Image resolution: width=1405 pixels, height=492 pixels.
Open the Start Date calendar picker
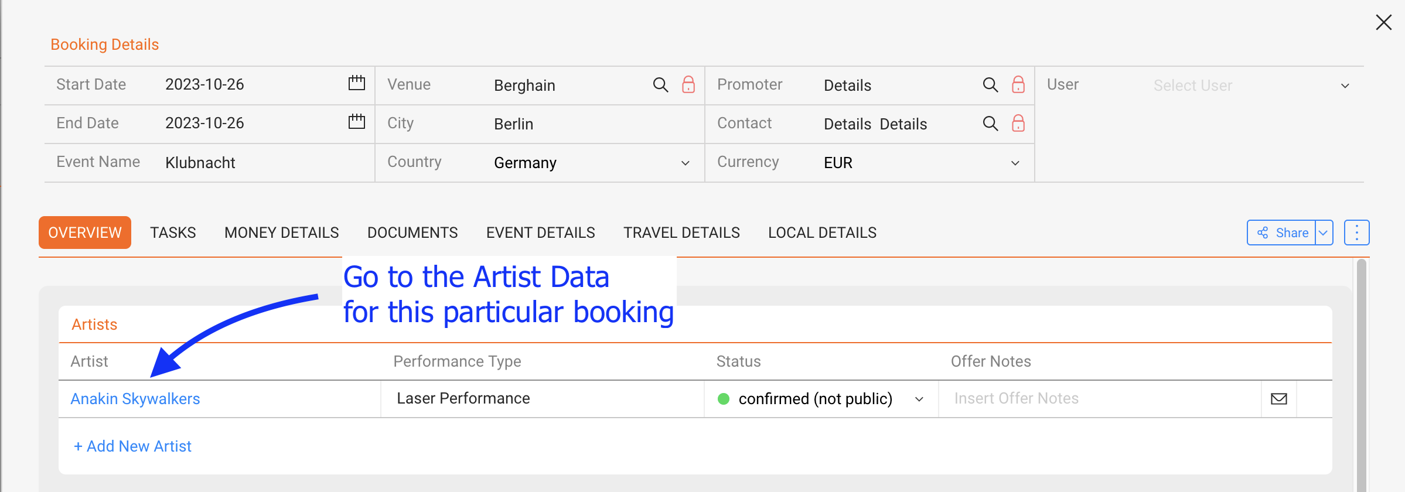pyautogui.click(x=356, y=83)
